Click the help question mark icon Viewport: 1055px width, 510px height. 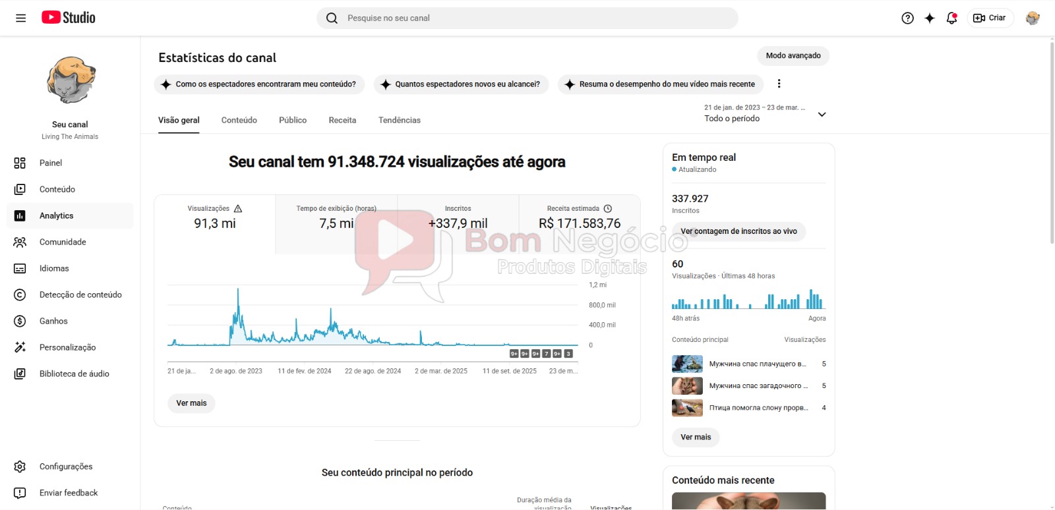click(907, 18)
